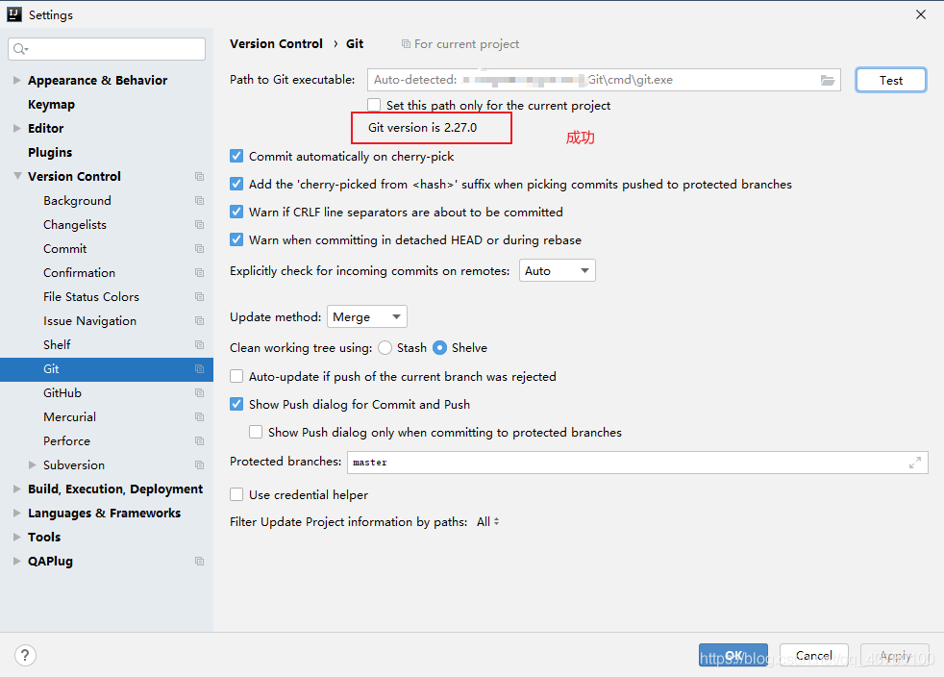Image resolution: width=944 pixels, height=677 pixels.
Task: Click project-level icon next to QAPlug
Action: [x=199, y=562]
